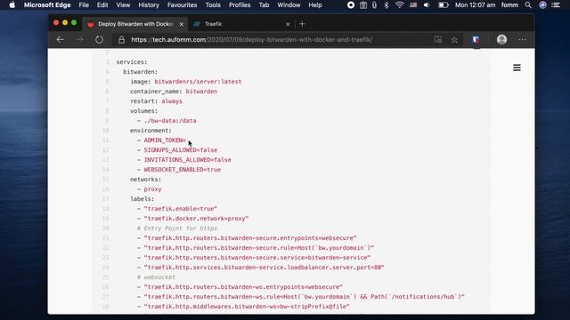Click the padlock site info icon
This screenshot has height=320, width=570.
121,39
